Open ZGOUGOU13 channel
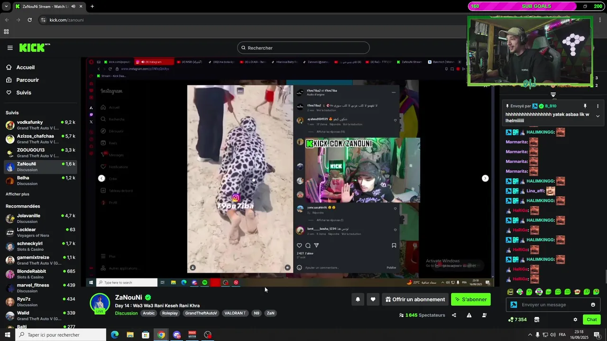This screenshot has width=607, height=341. pyautogui.click(x=40, y=153)
